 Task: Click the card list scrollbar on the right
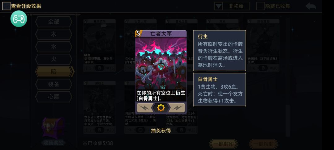click(288, 120)
